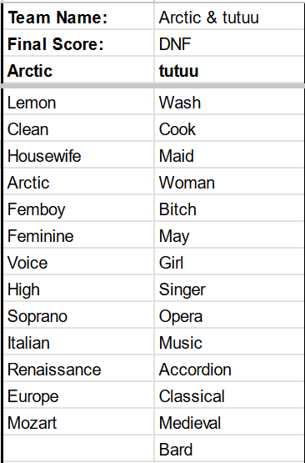The width and height of the screenshot is (305, 463).
Task: Select the cell reading 'Maid'
Action: (229, 154)
